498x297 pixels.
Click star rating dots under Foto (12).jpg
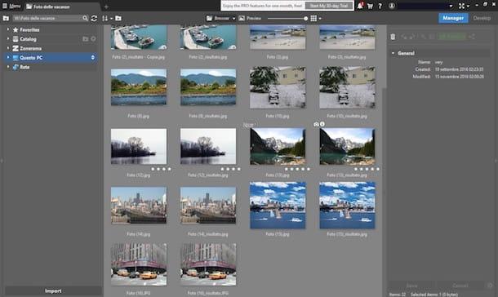point(161,169)
